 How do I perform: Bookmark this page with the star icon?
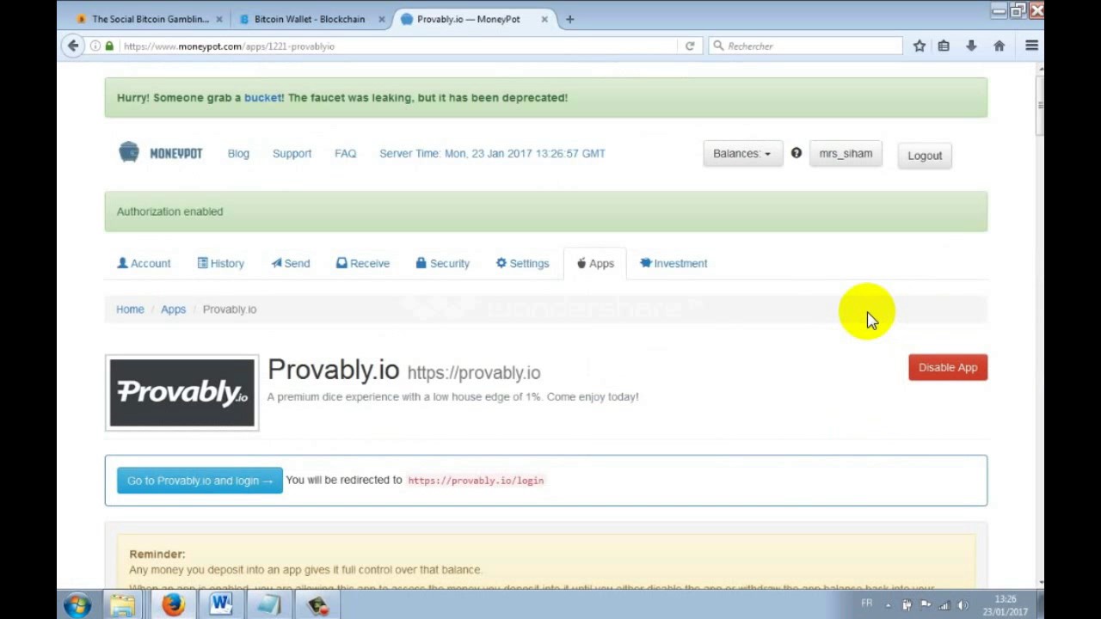(920, 46)
